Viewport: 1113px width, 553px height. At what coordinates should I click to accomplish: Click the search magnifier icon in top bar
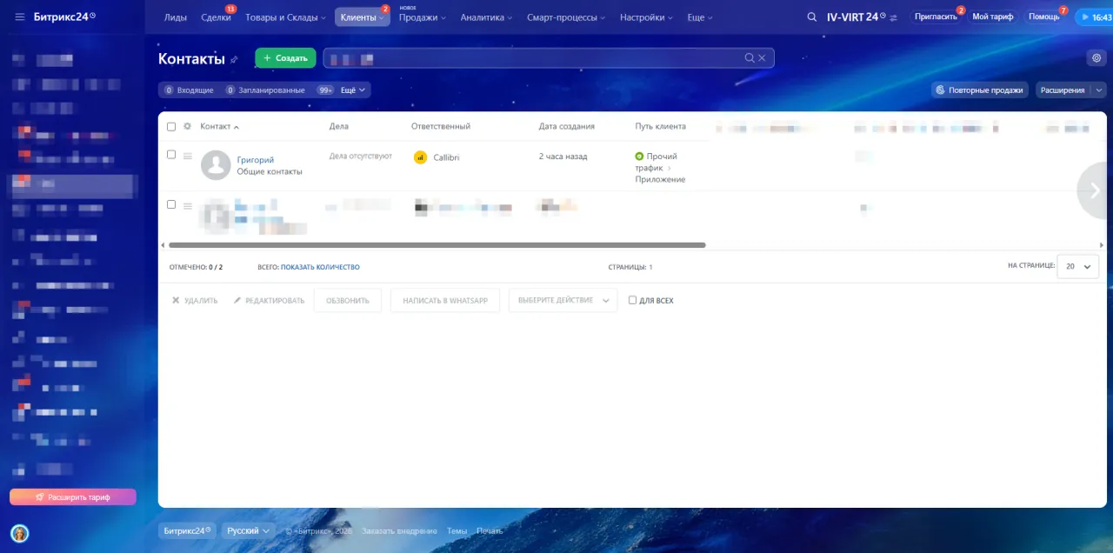811,17
